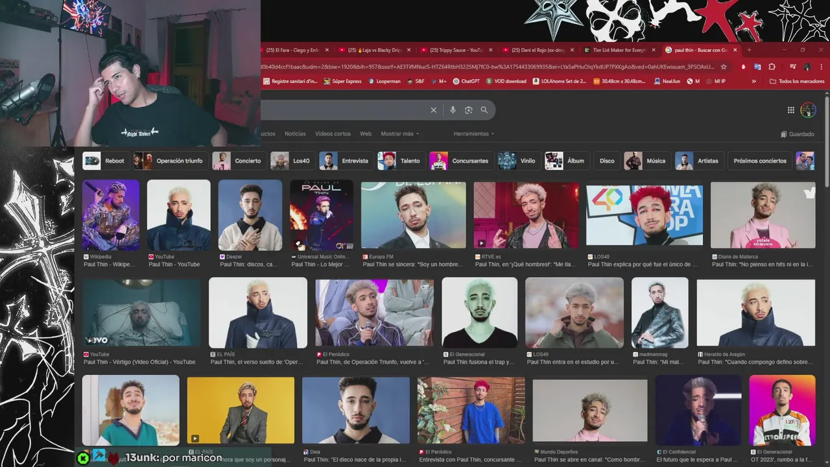Select the Vídeos cortos search tab
The image size is (830, 467).
tap(333, 134)
